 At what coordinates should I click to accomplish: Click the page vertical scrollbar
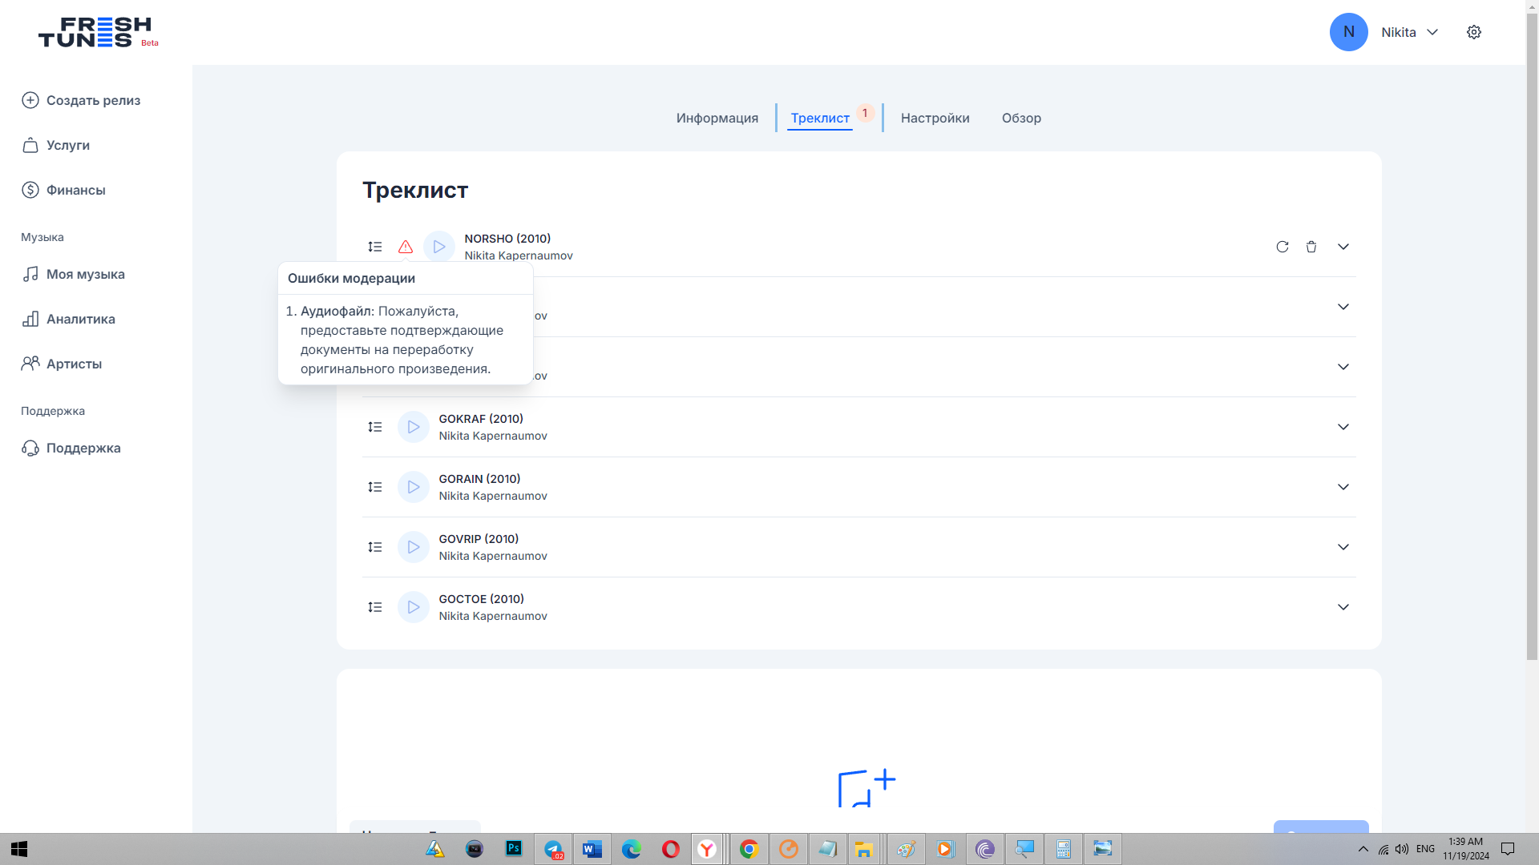coord(1532,336)
